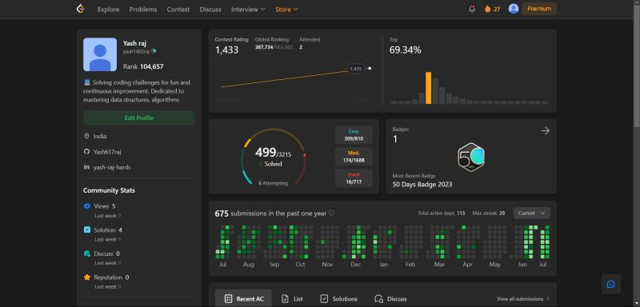Open the chat support bubble icon
Viewport: 640px width, 307px height.
[610, 284]
